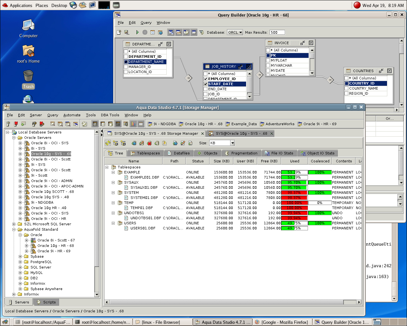
Task: Click the USERS tablespace Coalesced bar
Action: 320,223
